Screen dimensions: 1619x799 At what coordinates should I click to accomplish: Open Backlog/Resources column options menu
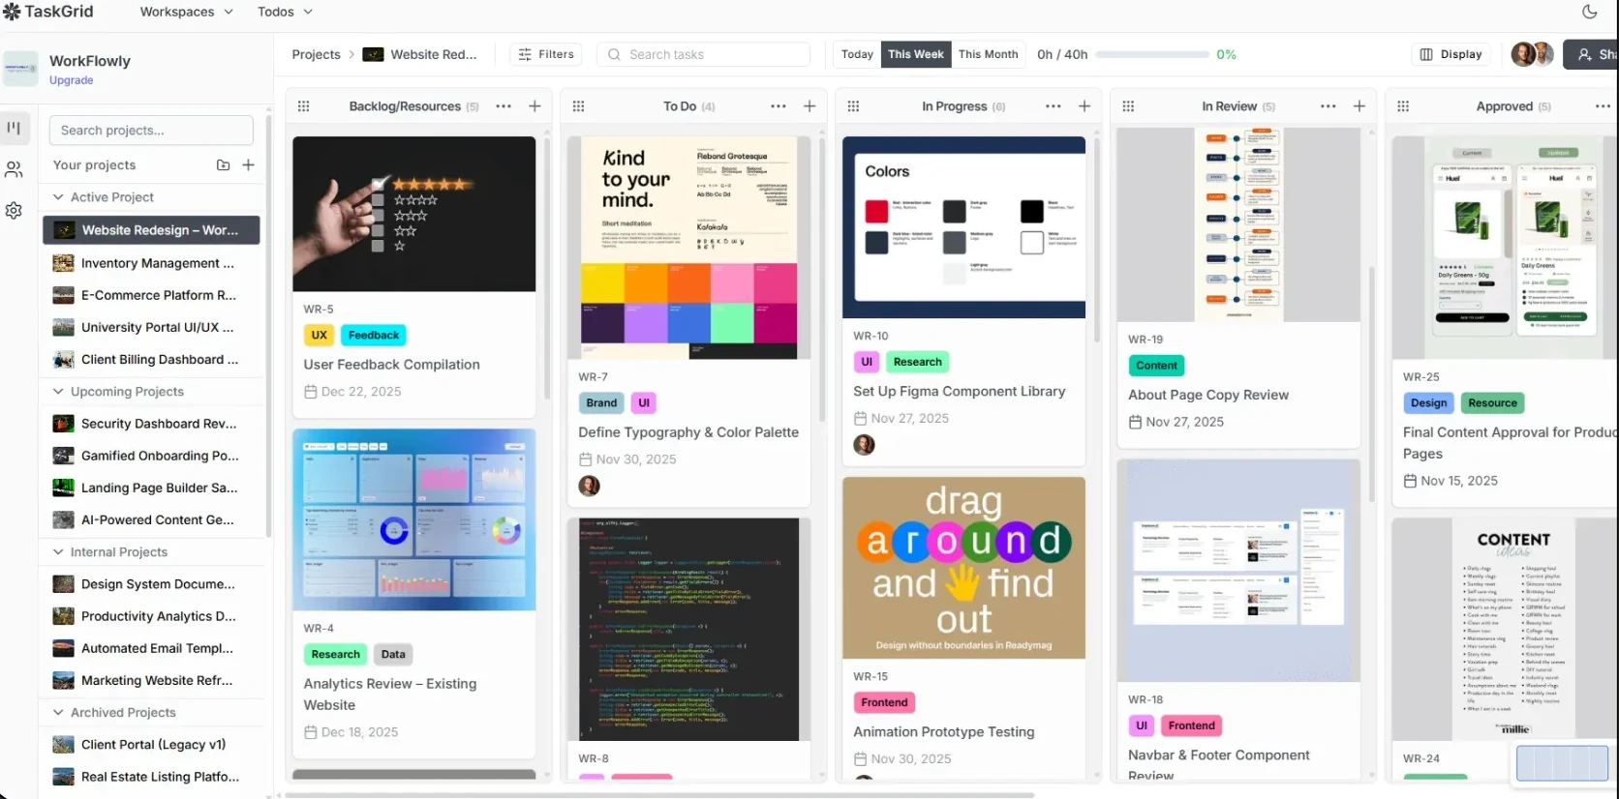(x=504, y=106)
